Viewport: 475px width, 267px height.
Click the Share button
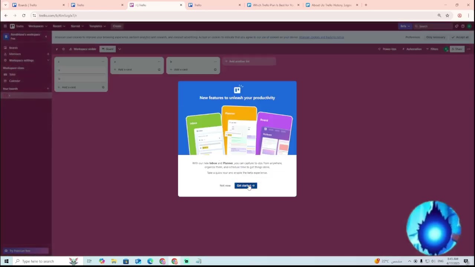click(457, 49)
